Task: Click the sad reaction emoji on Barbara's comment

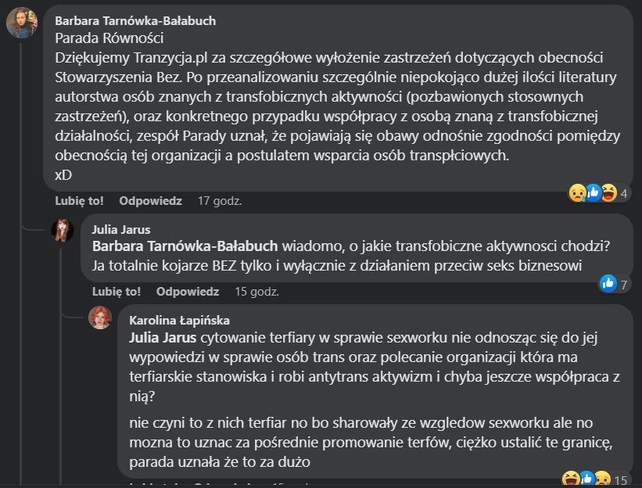Action: click(x=577, y=193)
